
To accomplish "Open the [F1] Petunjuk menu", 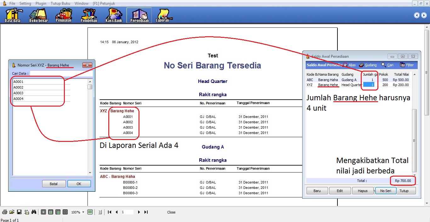I will 104,3.
